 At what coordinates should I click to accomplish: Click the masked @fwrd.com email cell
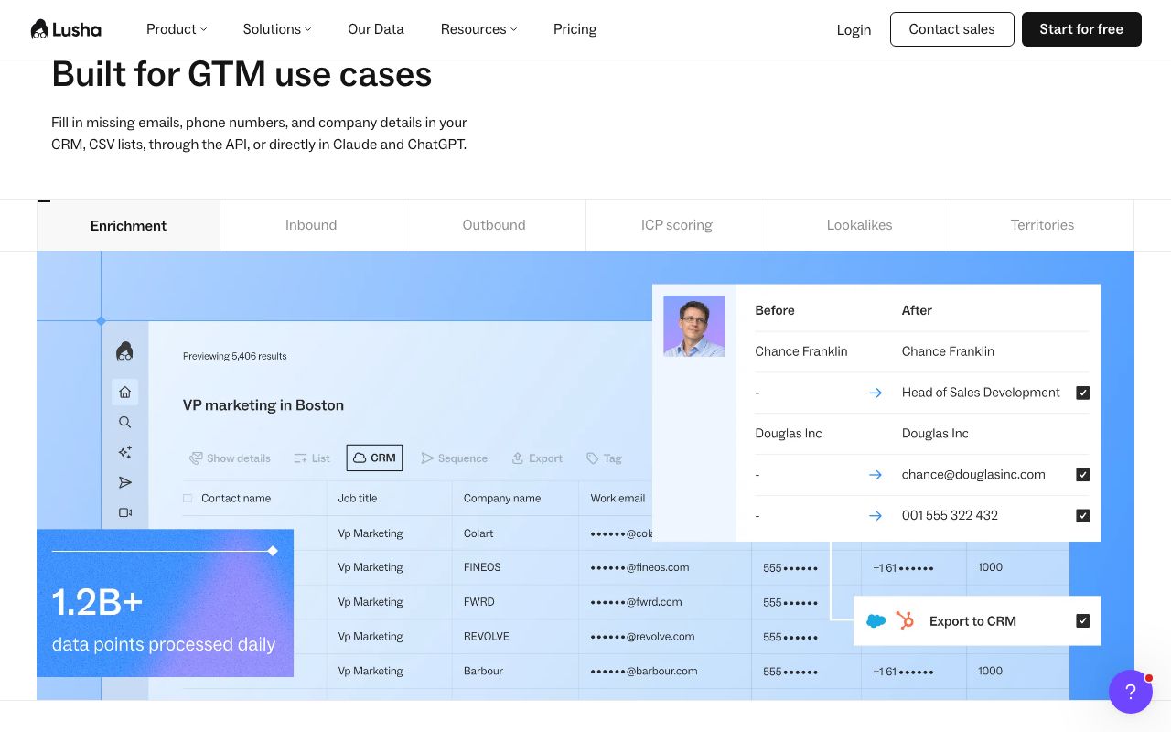point(636,602)
